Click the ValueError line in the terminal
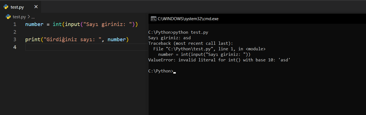Viewport: 366px width, 115px height. click(x=219, y=60)
